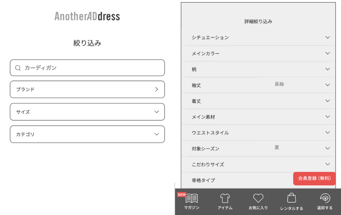341x215 pixels.
Task: Open the マガジン book icon
Action: click(x=192, y=199)
